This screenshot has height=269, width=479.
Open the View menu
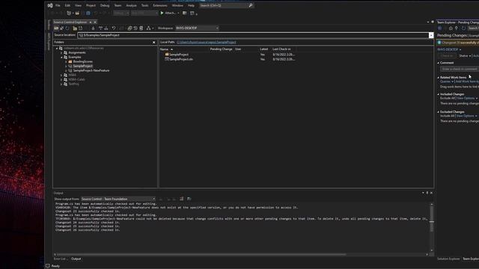point(78,5)
